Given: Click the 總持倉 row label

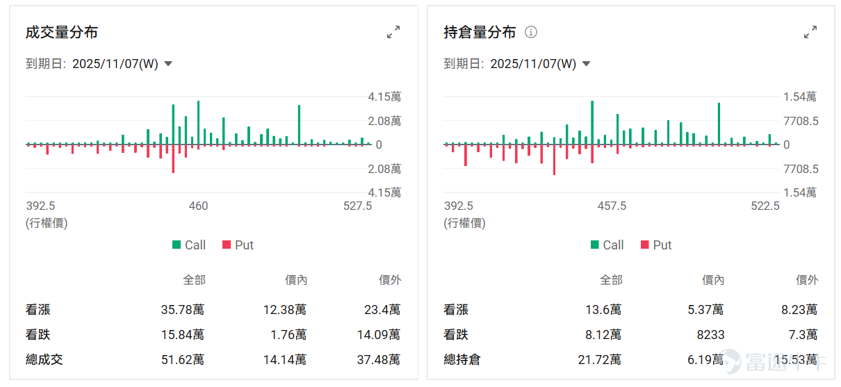Looking at the screenshot, I should click(x=462, y=360).
